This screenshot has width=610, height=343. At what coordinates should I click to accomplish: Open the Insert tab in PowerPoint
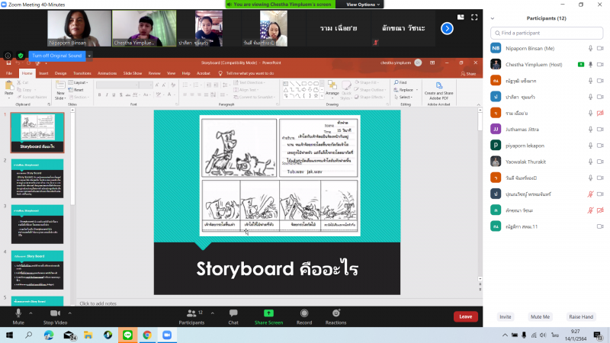tap(43, 73)
